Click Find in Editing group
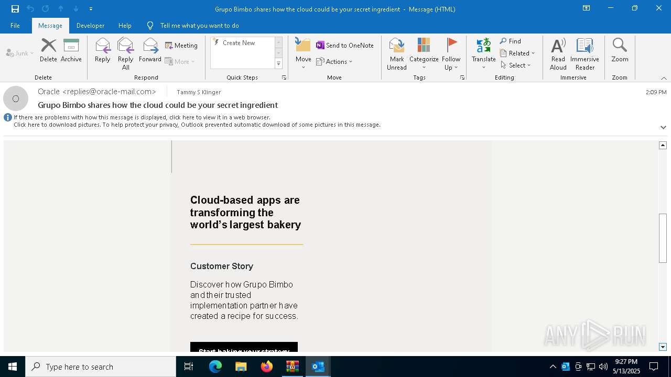The width and height of the screenshot is (671, 377). pos(511,41)
